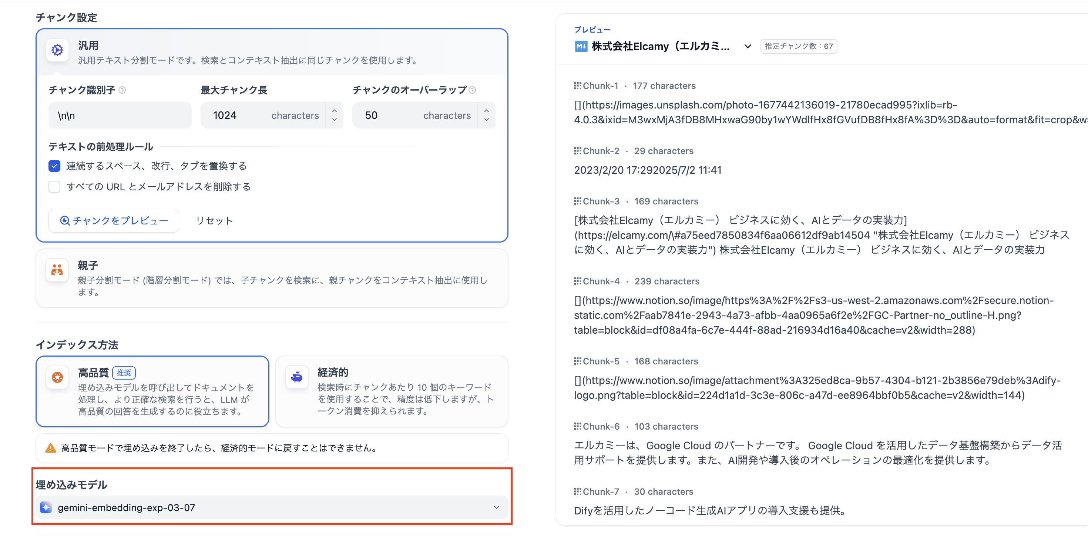The image size is (1088, 537).
Task: Expand the document selector next to 株式会社Elcamy
Action: point(748,46)
